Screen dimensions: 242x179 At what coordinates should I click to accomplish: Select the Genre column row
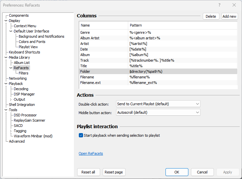pos(158,32)
